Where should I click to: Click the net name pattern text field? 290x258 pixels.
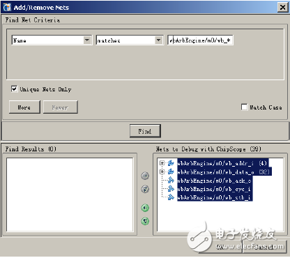click(x=200, y=40)
